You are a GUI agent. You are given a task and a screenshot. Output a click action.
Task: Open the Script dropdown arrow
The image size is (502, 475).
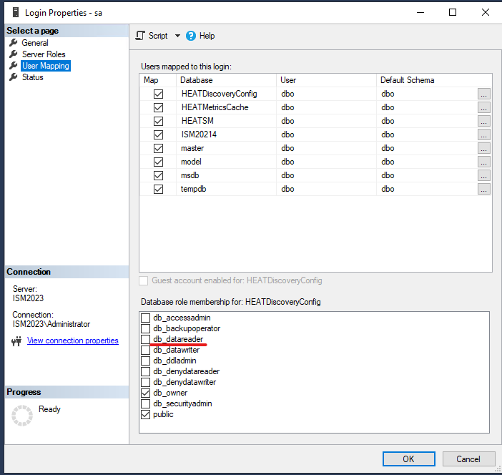pos(177,36)
